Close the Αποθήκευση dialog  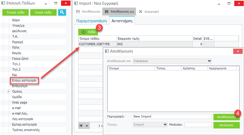pos(238,51)
